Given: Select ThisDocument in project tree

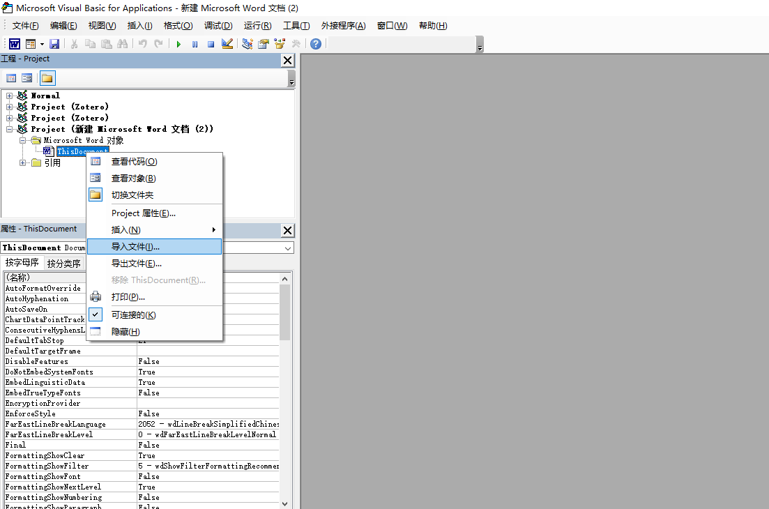Looking at the screenshot, I should click(x=82, y=151).
